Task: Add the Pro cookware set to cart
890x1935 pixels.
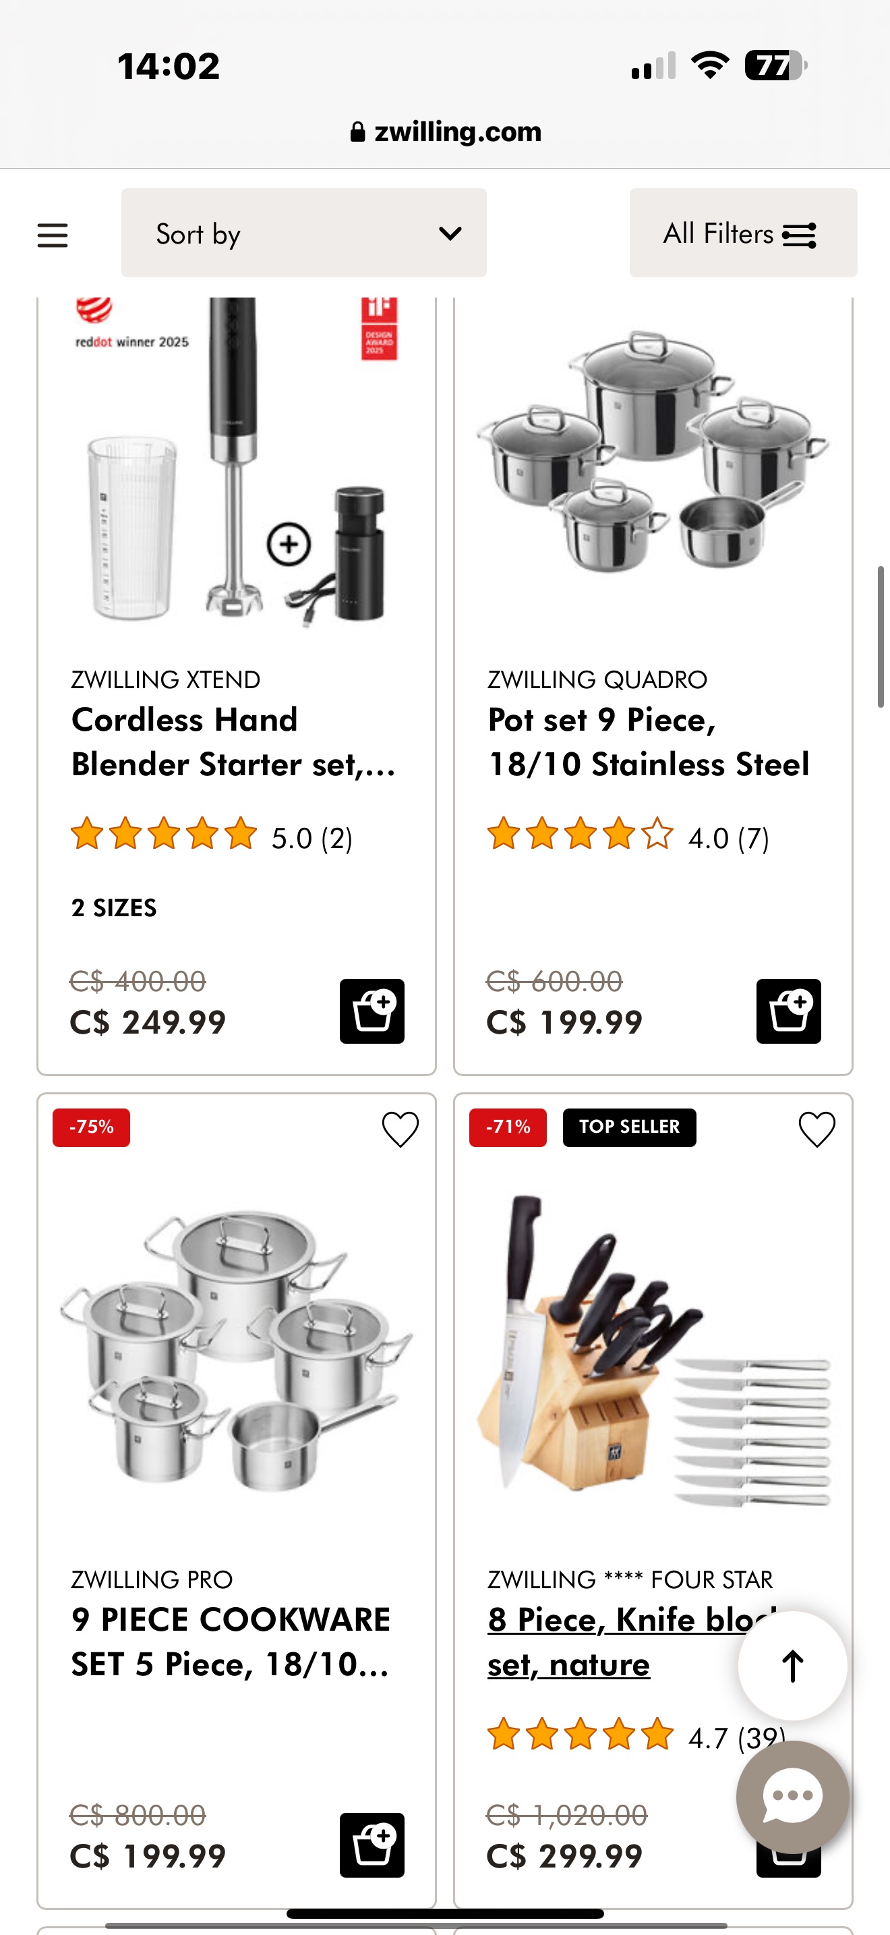Action: tap(373, 1847)
